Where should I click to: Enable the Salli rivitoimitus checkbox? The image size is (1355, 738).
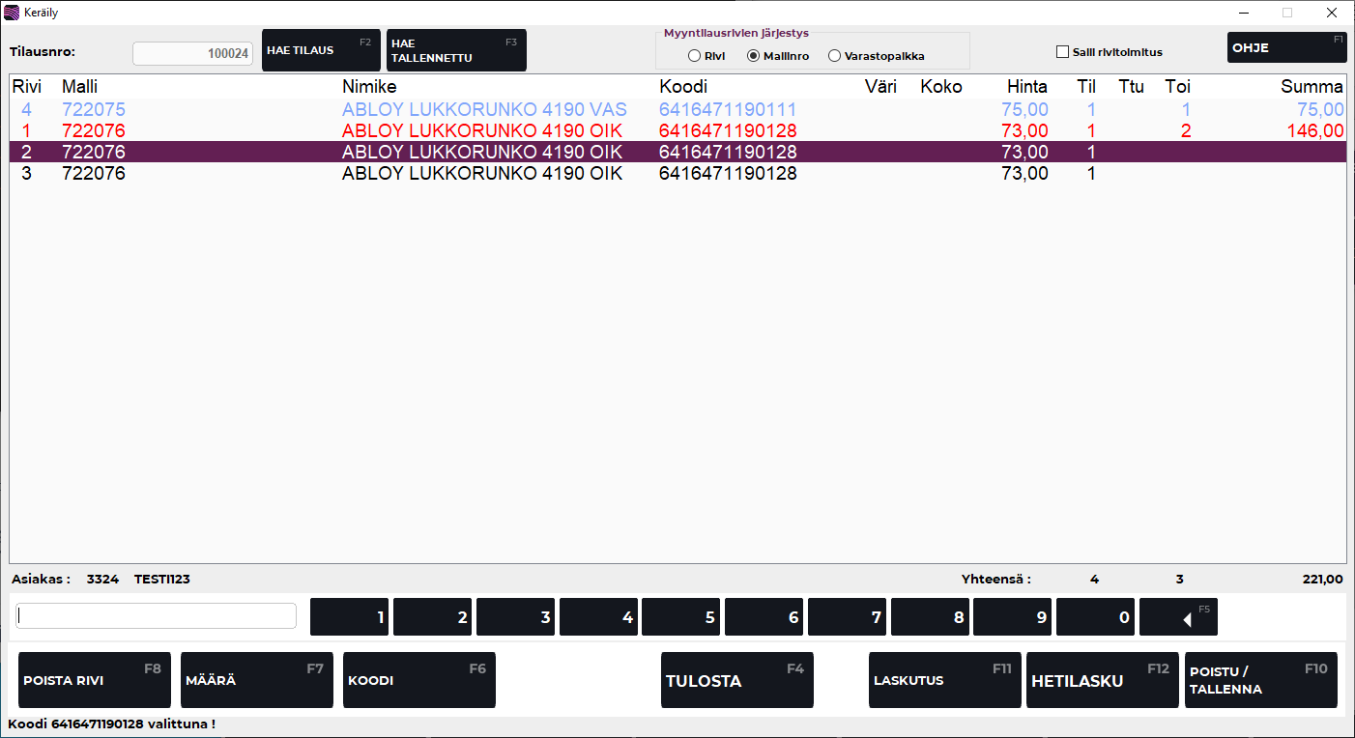pyautogui.click(x=1062, y=52)
